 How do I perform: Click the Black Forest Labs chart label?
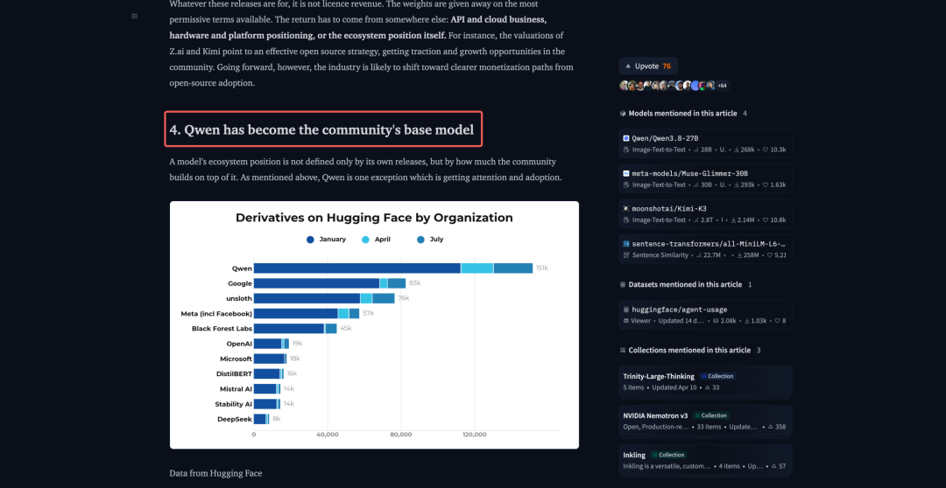pos(222,328)
